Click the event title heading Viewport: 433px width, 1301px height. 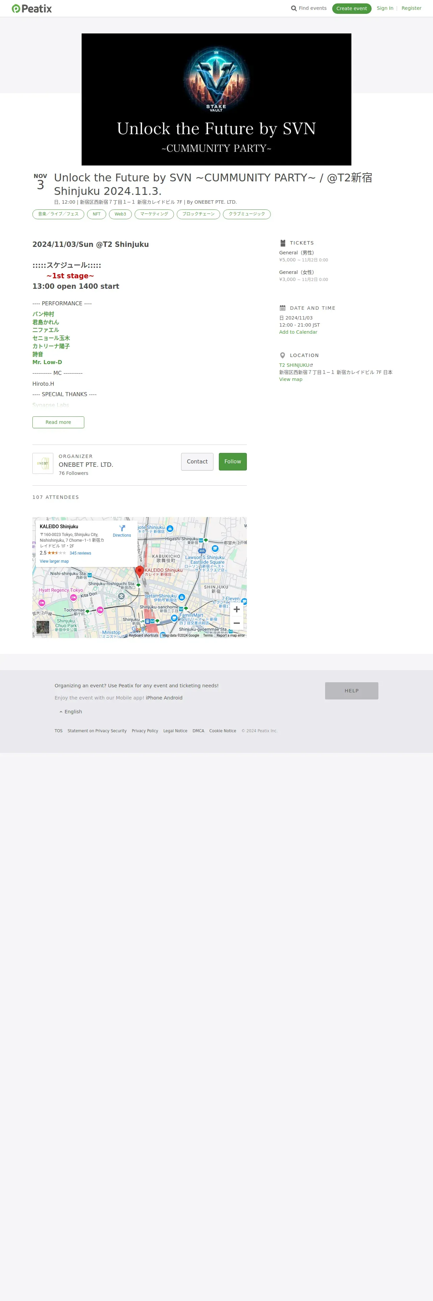coord(213,184)
